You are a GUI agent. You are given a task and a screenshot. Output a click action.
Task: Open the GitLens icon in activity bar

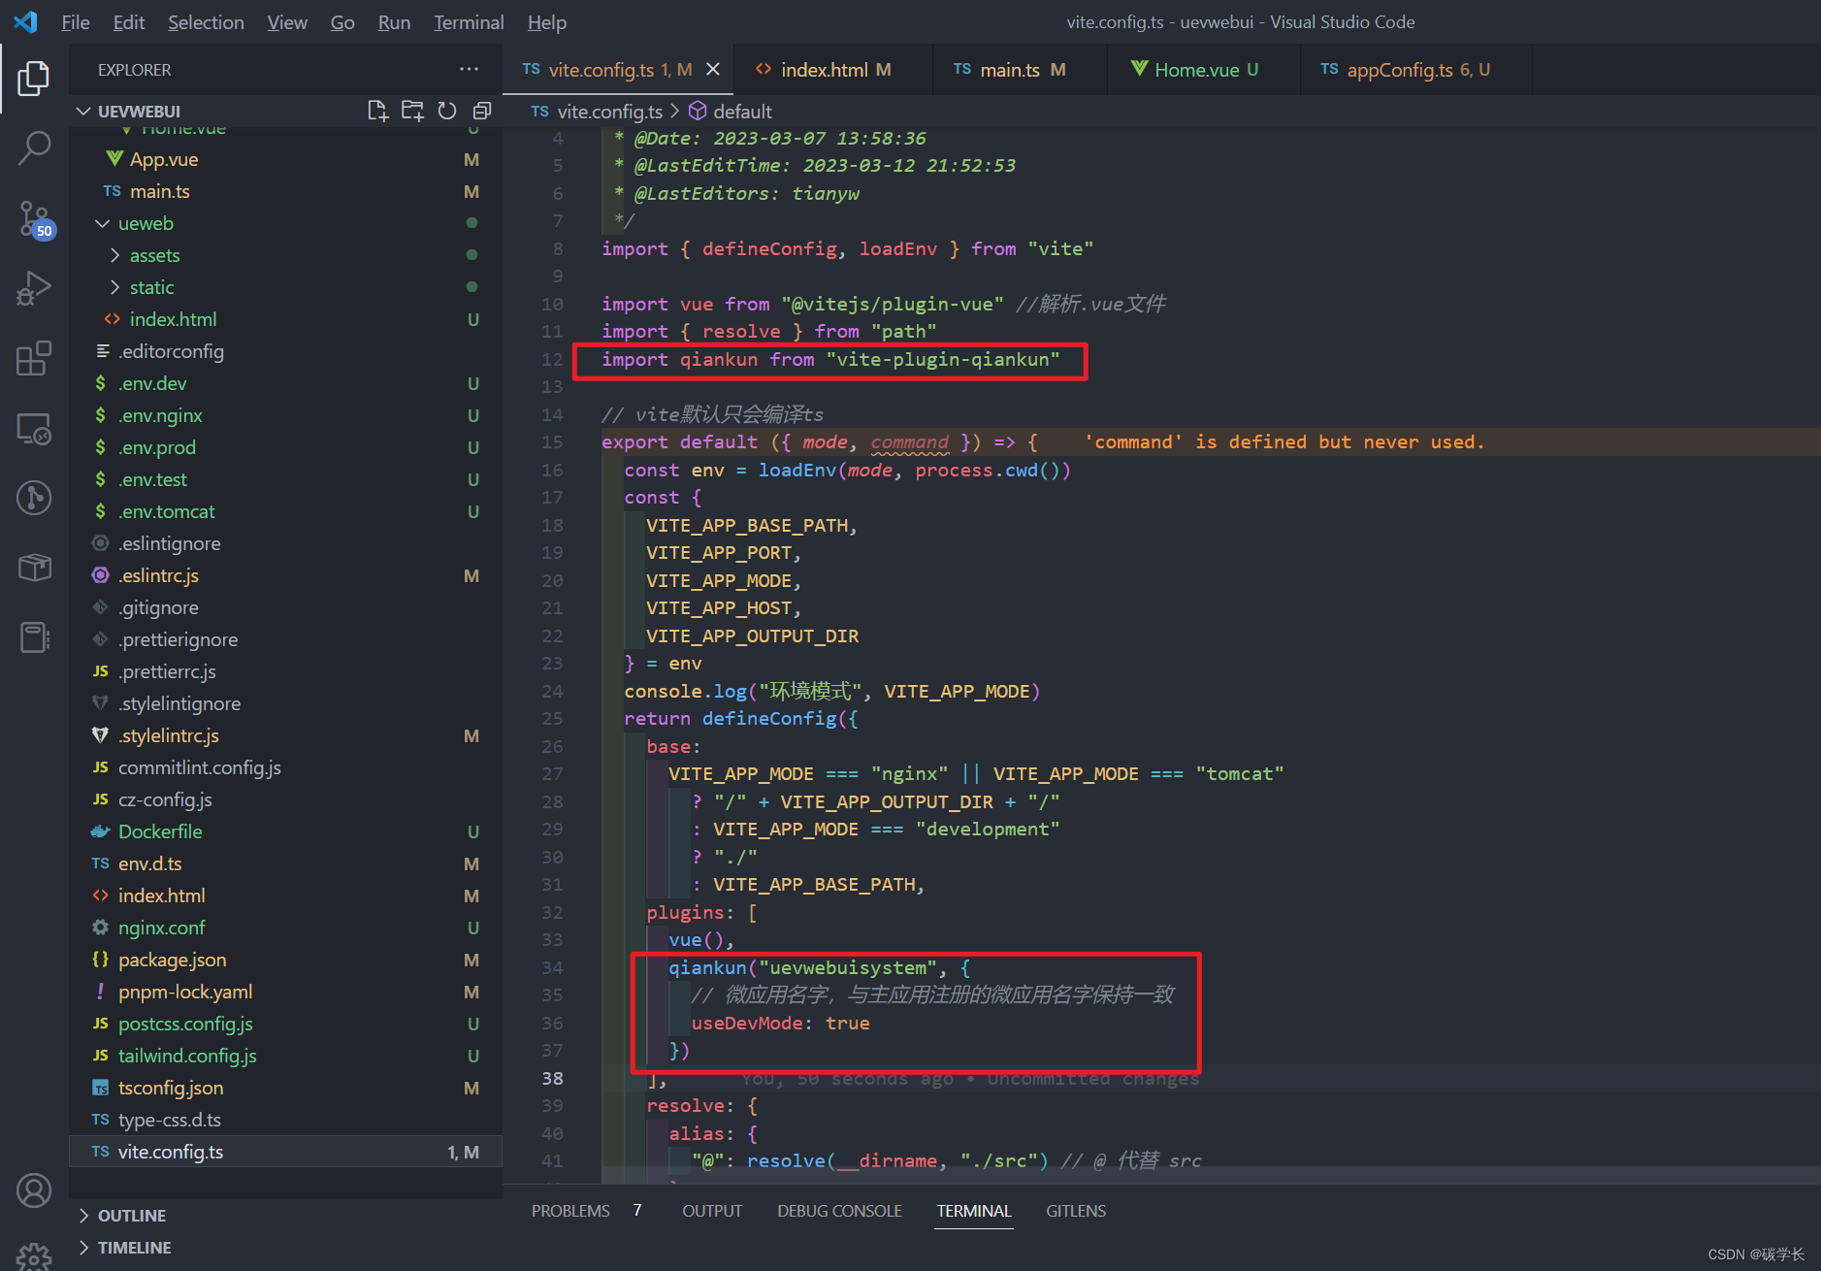(34, 498)
